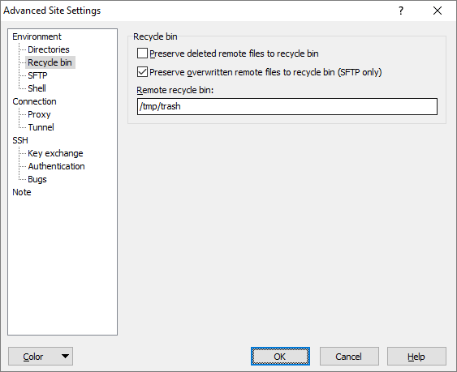
Task: Go to Proxy settings
Action: 39,114
